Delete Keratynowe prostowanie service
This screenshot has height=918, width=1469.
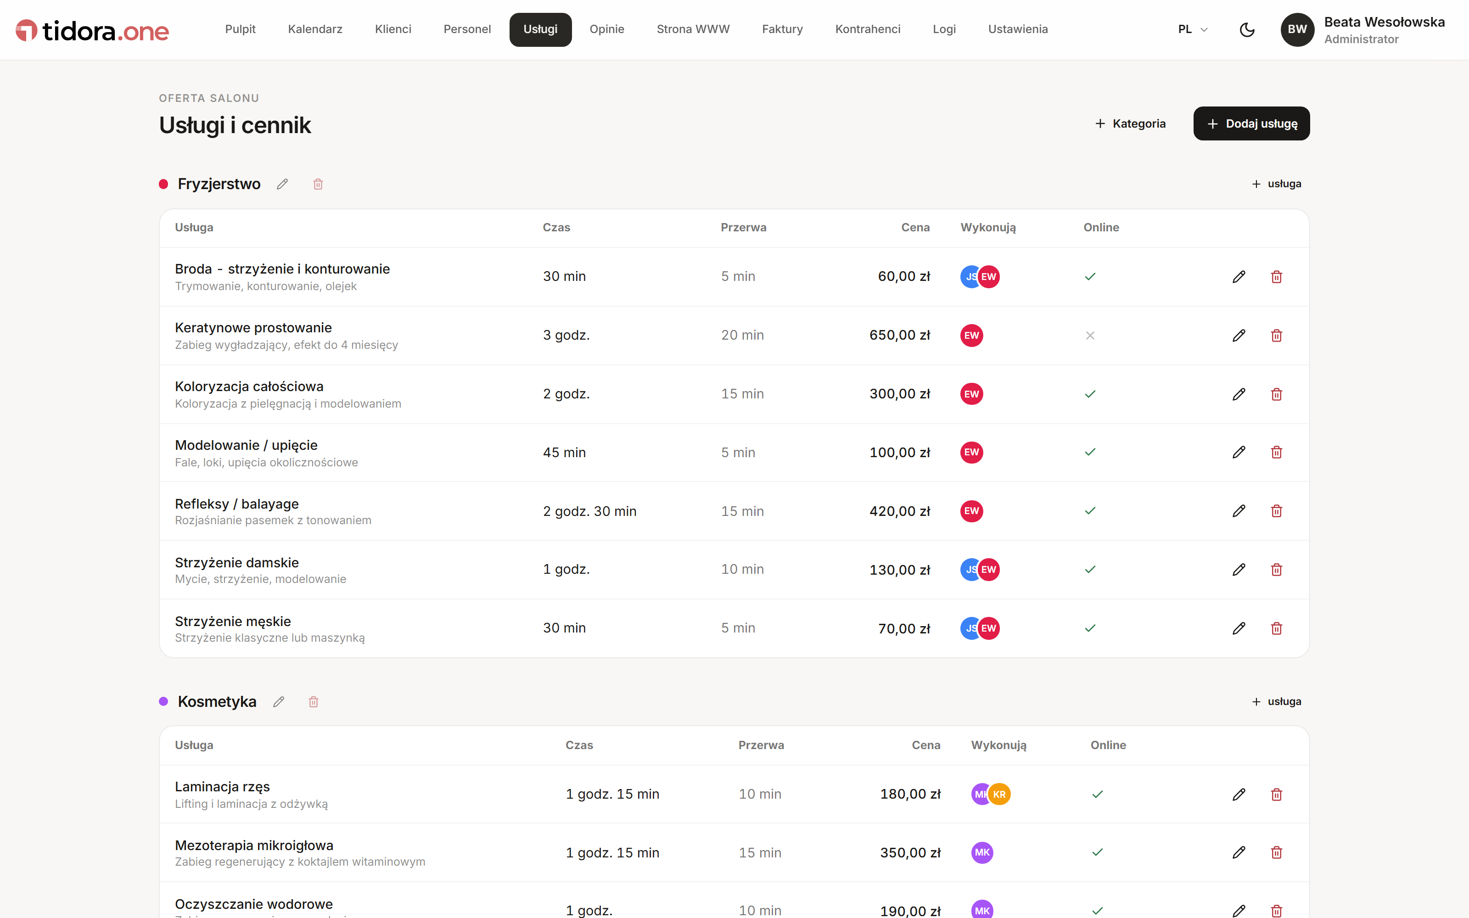tap(1277, 336)
